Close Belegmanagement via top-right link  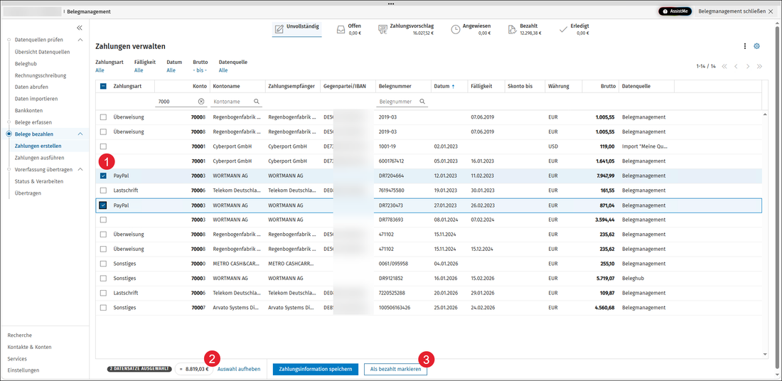(x=736, y=11)
